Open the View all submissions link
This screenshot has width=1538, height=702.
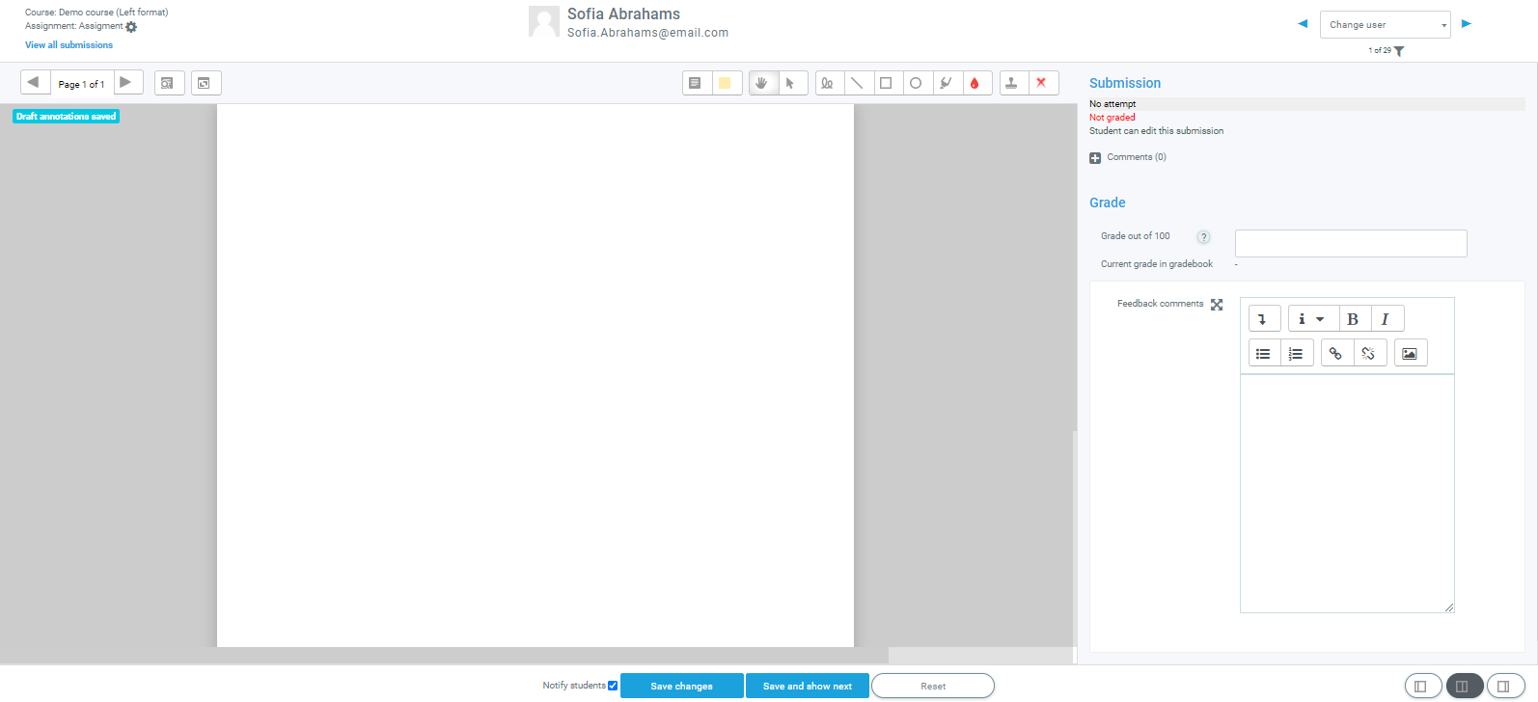point(69,45)
